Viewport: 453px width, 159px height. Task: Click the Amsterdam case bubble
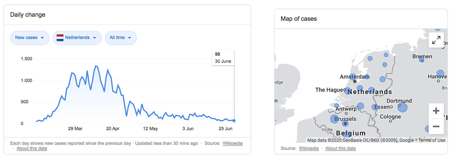click(353, 77)
